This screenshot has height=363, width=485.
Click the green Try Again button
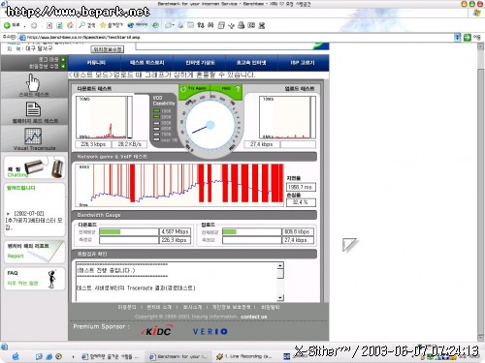click(194, 88)
